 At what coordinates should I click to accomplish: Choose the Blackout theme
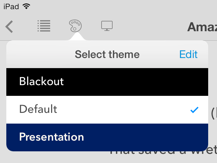tap(107, 82)
